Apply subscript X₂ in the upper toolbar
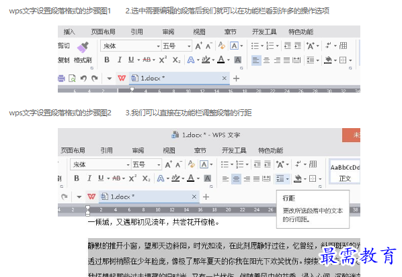 pos(176,60)
